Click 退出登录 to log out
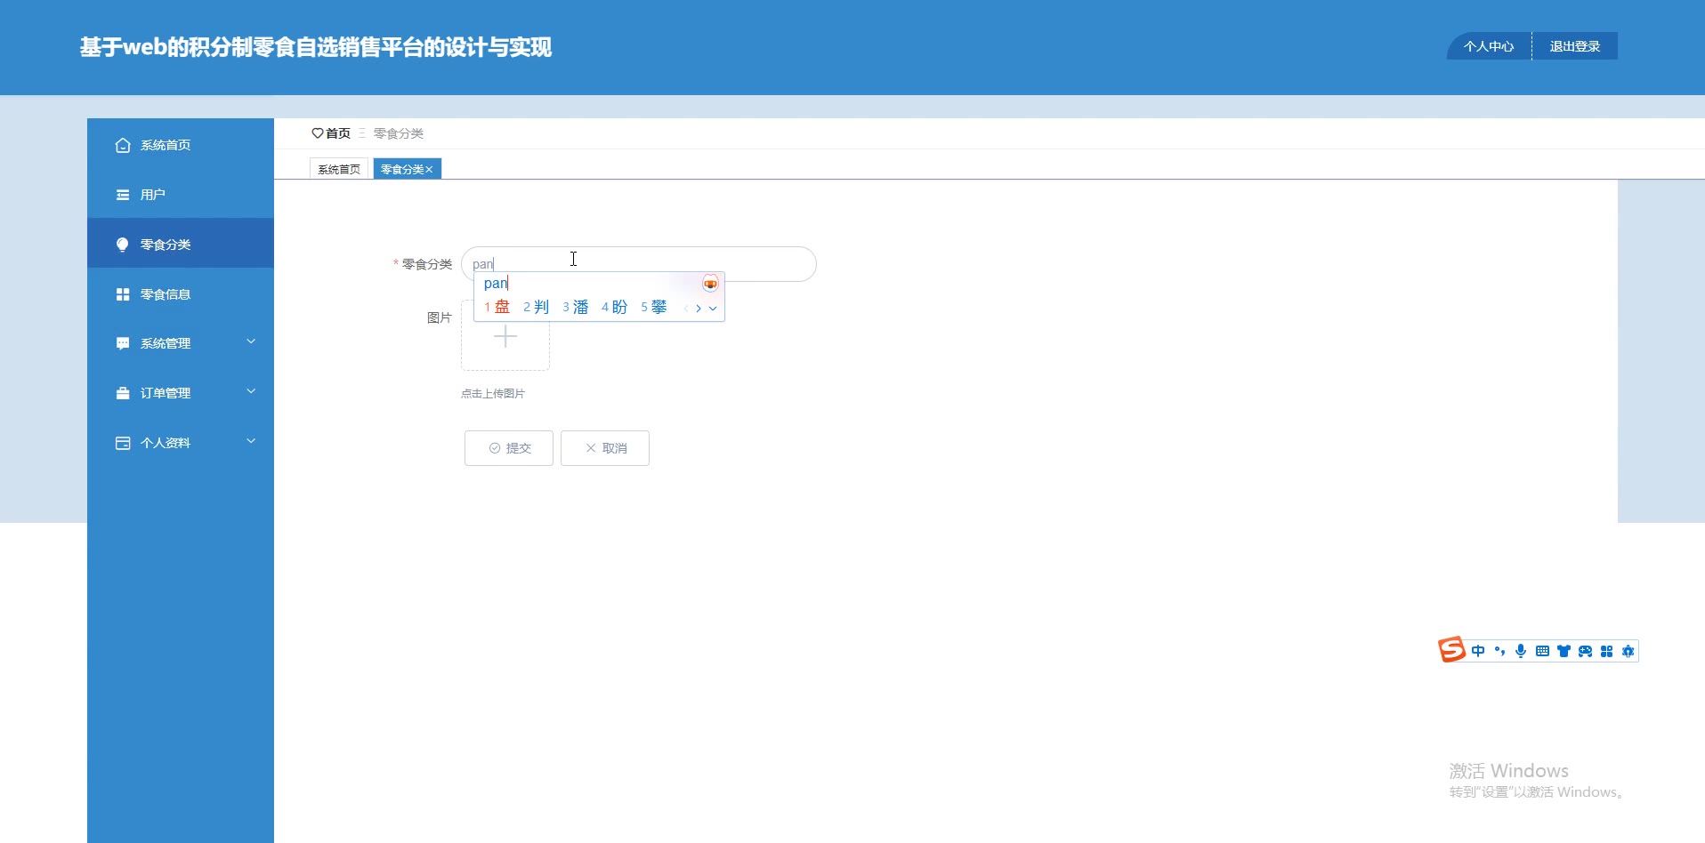The height and width of the screenshot is (843, 1705). pos(1575,46)
